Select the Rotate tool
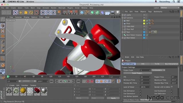This screenshot has height=103, width=183. (31, 13)
